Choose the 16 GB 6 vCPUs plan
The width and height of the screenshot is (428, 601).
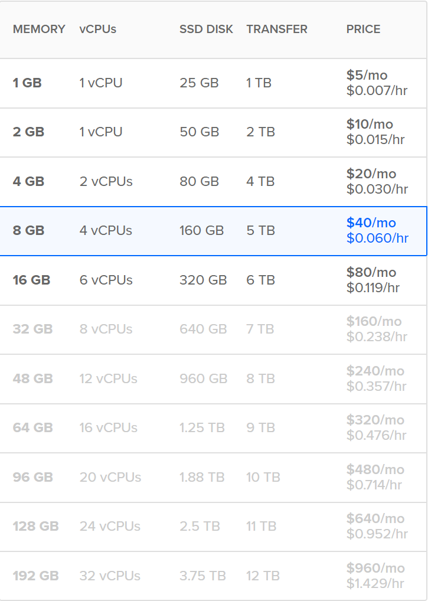(213, 280)
